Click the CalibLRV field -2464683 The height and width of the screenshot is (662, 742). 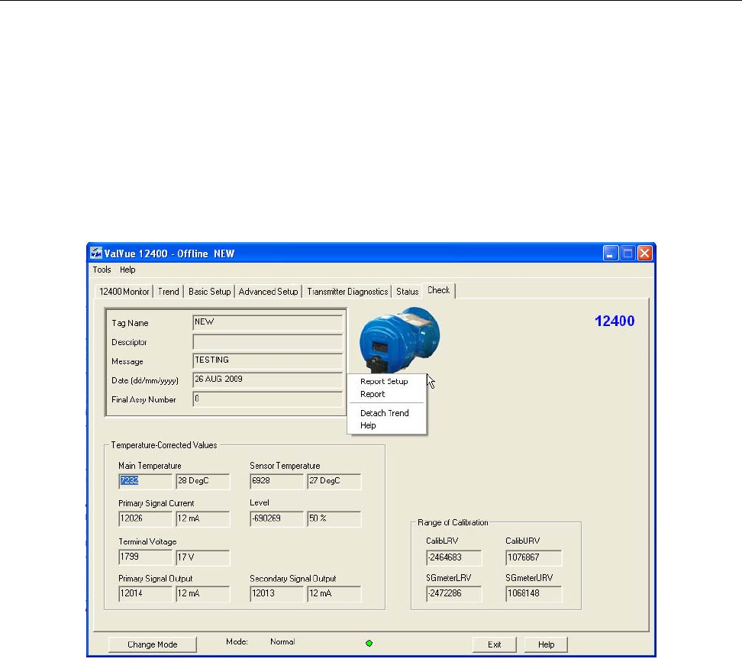coord(453,557)
